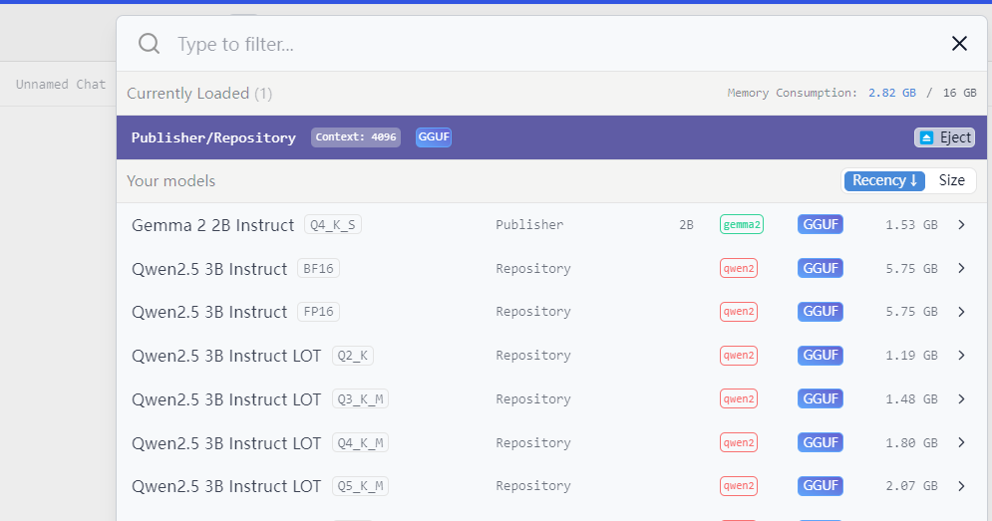Click the BF16 quantization tag

click(318, 268)
